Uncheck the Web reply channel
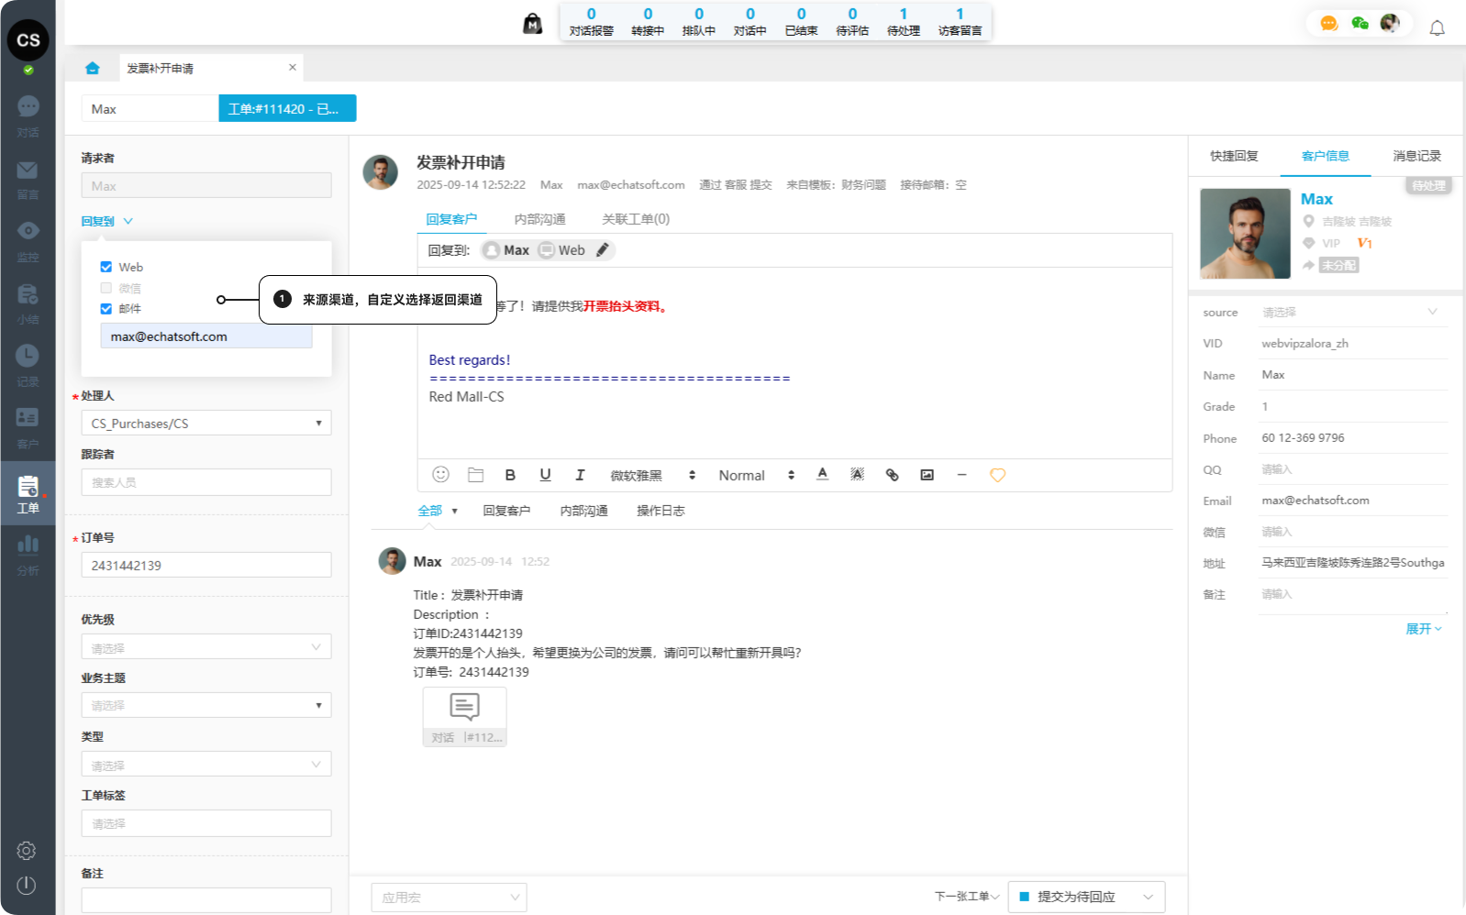The width and height of the screenshot is (1466, 915). point(106,267)
